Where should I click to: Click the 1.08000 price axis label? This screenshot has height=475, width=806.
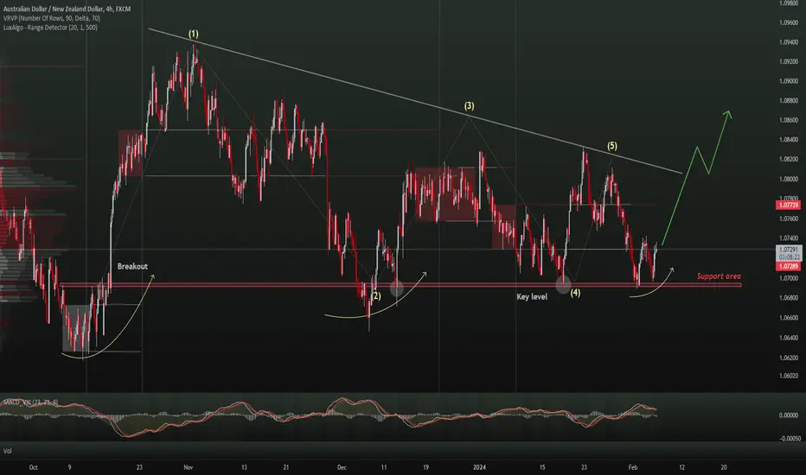click(788, 180)
